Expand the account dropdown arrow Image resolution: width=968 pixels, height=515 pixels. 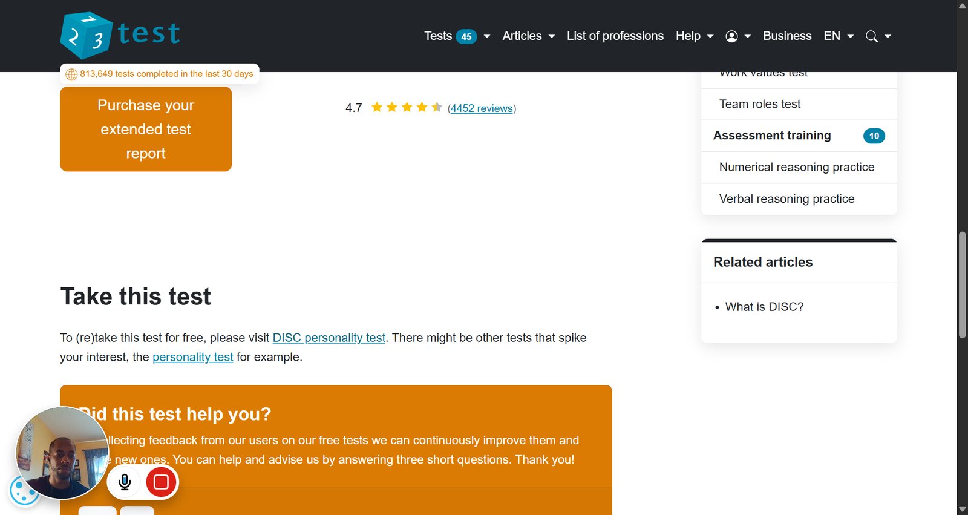pyautogui.click(x=747, y=36)
